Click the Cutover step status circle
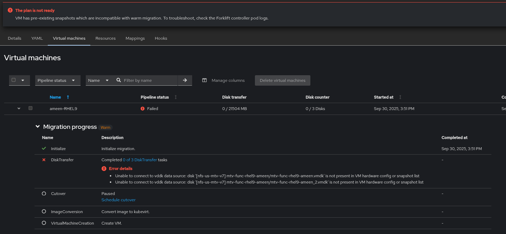Viewport: 506px width, 234px height. pos(44,194)
